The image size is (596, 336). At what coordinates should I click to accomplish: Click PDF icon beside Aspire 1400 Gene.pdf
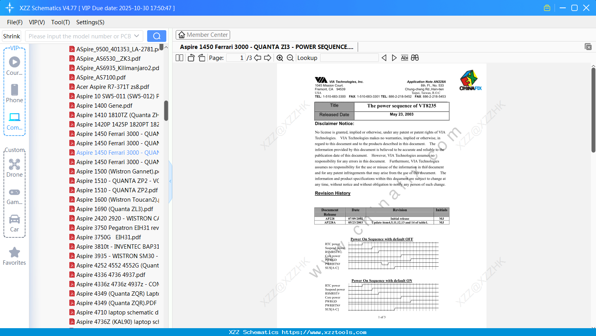coord(72,105)
